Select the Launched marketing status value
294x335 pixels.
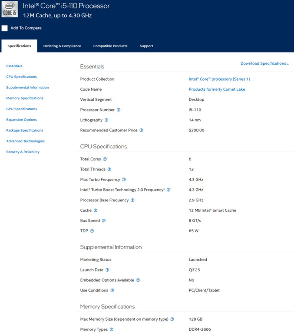(198, 260)
